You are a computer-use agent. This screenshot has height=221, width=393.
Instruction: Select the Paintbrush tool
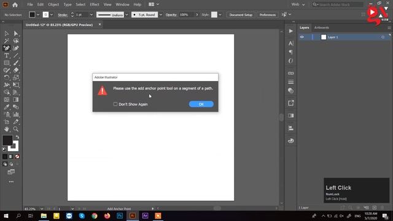[x=16, y=63]
